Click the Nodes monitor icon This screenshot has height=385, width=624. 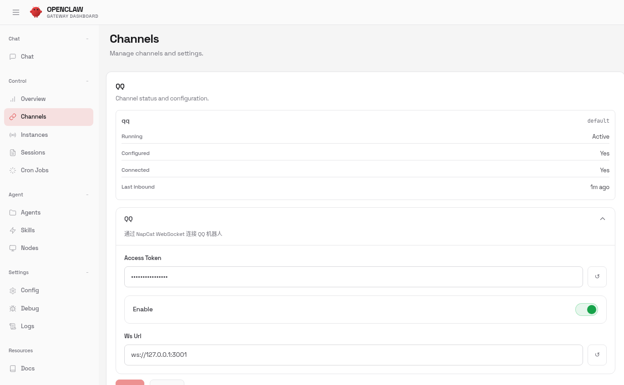[x=13, y=248]
